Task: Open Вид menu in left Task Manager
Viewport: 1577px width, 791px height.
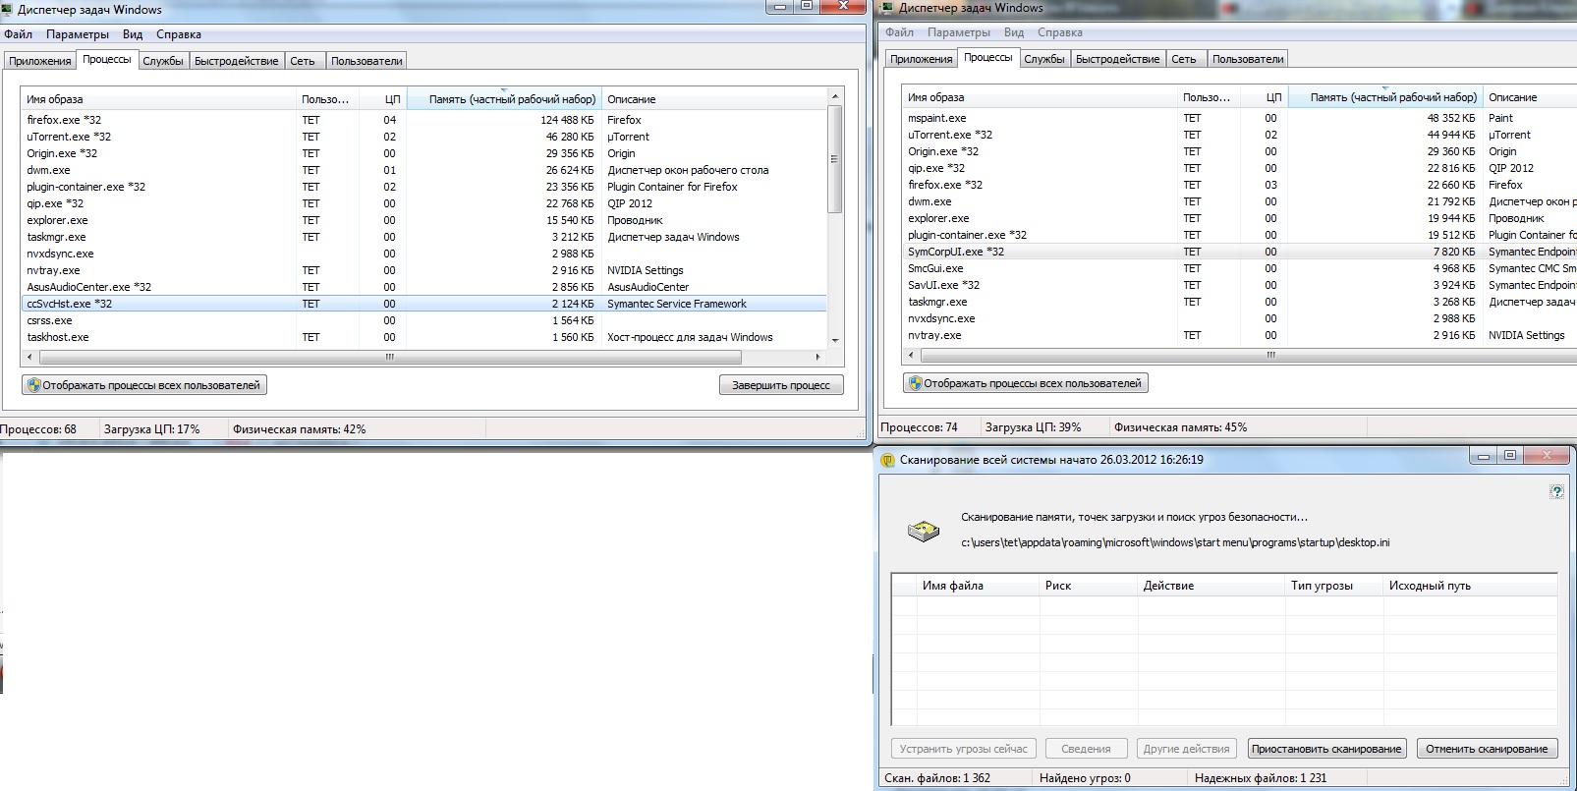Action: 133,34
